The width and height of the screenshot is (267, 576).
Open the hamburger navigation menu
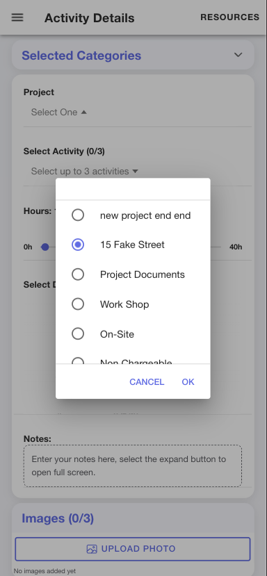[17, 17]
